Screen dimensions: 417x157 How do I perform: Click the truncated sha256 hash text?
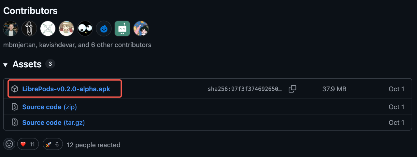(x=245, y=89)
